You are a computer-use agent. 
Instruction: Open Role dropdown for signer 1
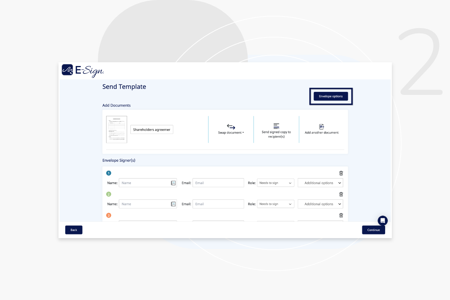(x=276, y=183)
